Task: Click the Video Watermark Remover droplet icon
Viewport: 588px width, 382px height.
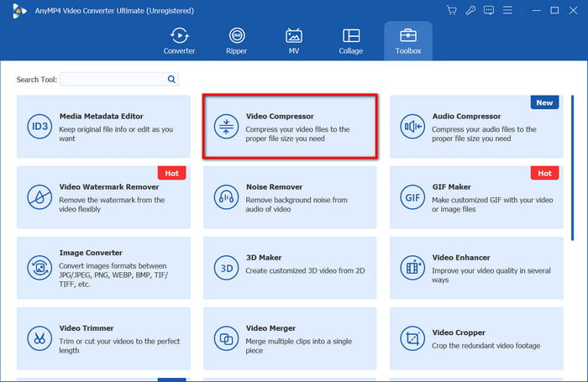Action: point(39,197)
